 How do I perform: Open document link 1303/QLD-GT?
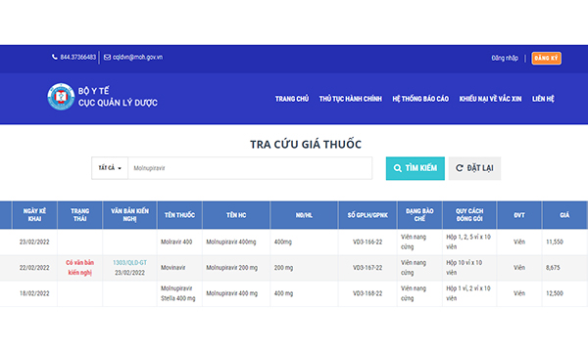pyautogui.click(x=129, y=263)
